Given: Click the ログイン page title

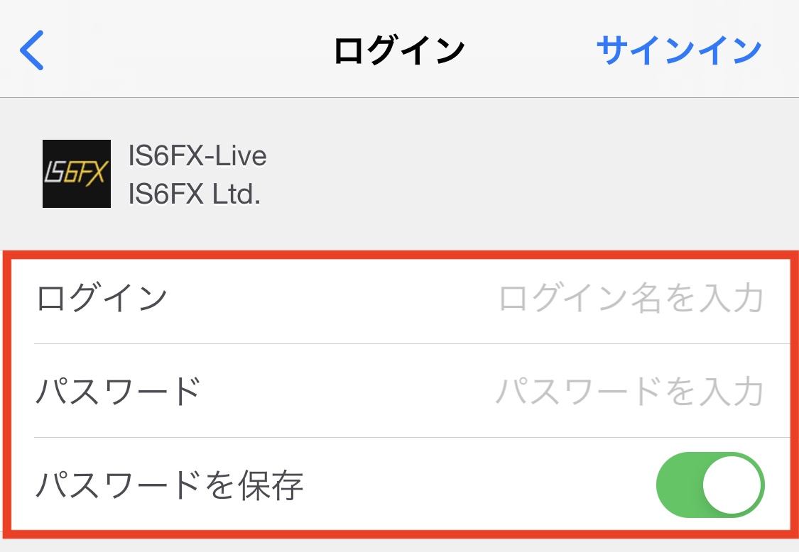Looking at the screenshot, I should 399,50.
